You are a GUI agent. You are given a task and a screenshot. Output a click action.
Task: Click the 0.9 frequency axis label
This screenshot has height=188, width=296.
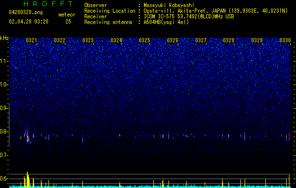tap(4, 108)
